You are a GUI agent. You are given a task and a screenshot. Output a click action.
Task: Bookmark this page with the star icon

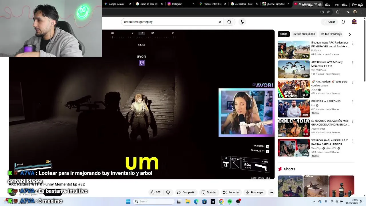point(328,12)
